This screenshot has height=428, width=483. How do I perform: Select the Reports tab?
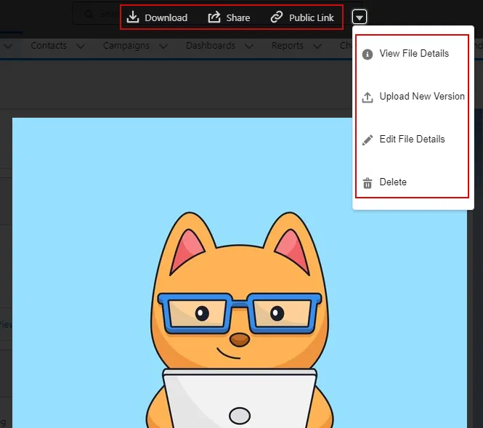(x=287, y=46)
